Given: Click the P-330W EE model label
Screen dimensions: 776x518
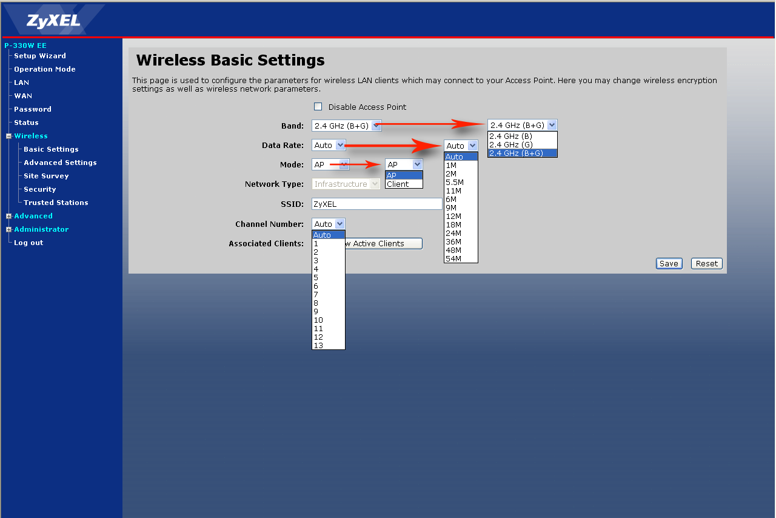Looking at the screenshot, I should pos(25,45).
